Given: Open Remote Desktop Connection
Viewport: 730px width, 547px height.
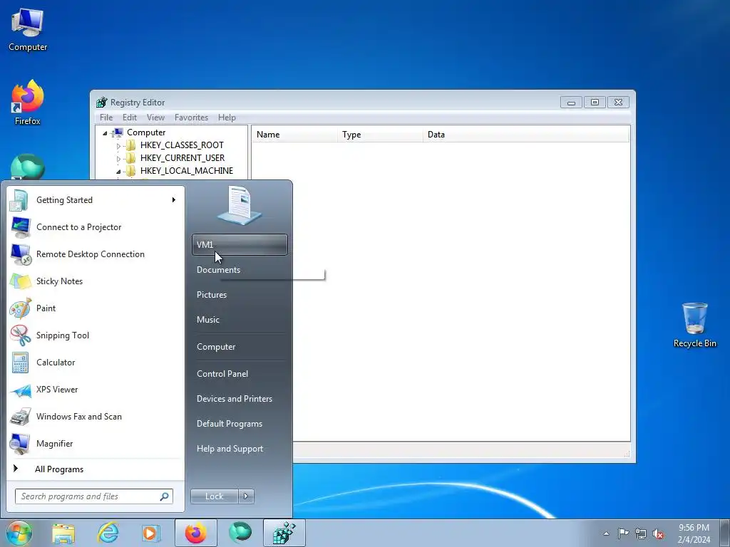Looking at the screenshot, I should point(96,254).
